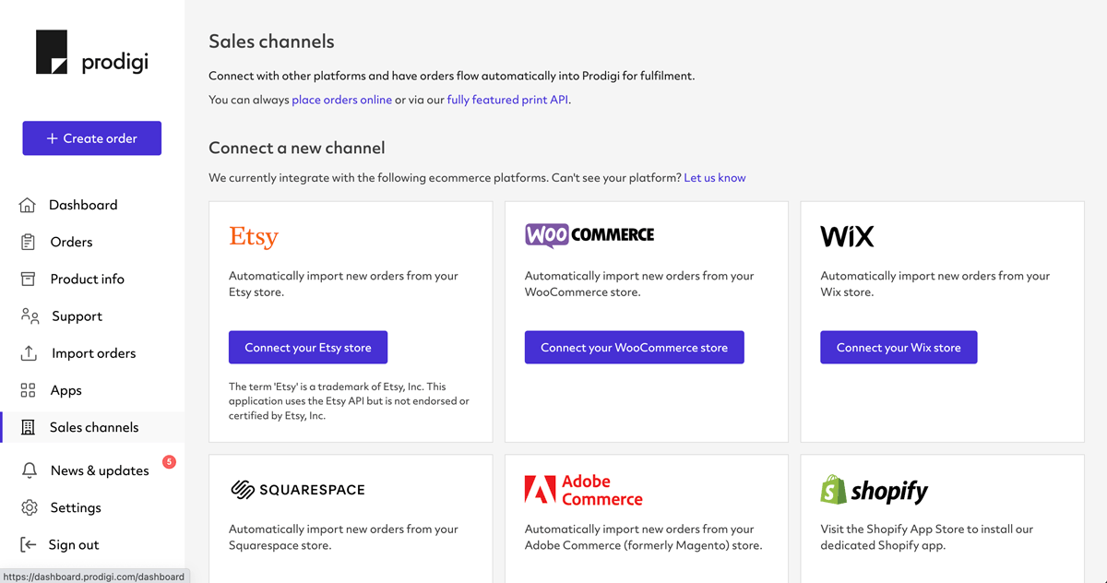Follow the place orders online link
Viewport: 1107px width, 583px height.
[x=341, y=100]
